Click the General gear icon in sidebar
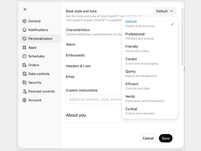Image resolution: width=201 pixels, height=151 pixels. (24, 21)
